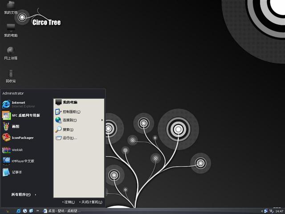Expand 所有程序(P) programs list
The width and height of the screenshot is (285, 214).
pos(23,194)
